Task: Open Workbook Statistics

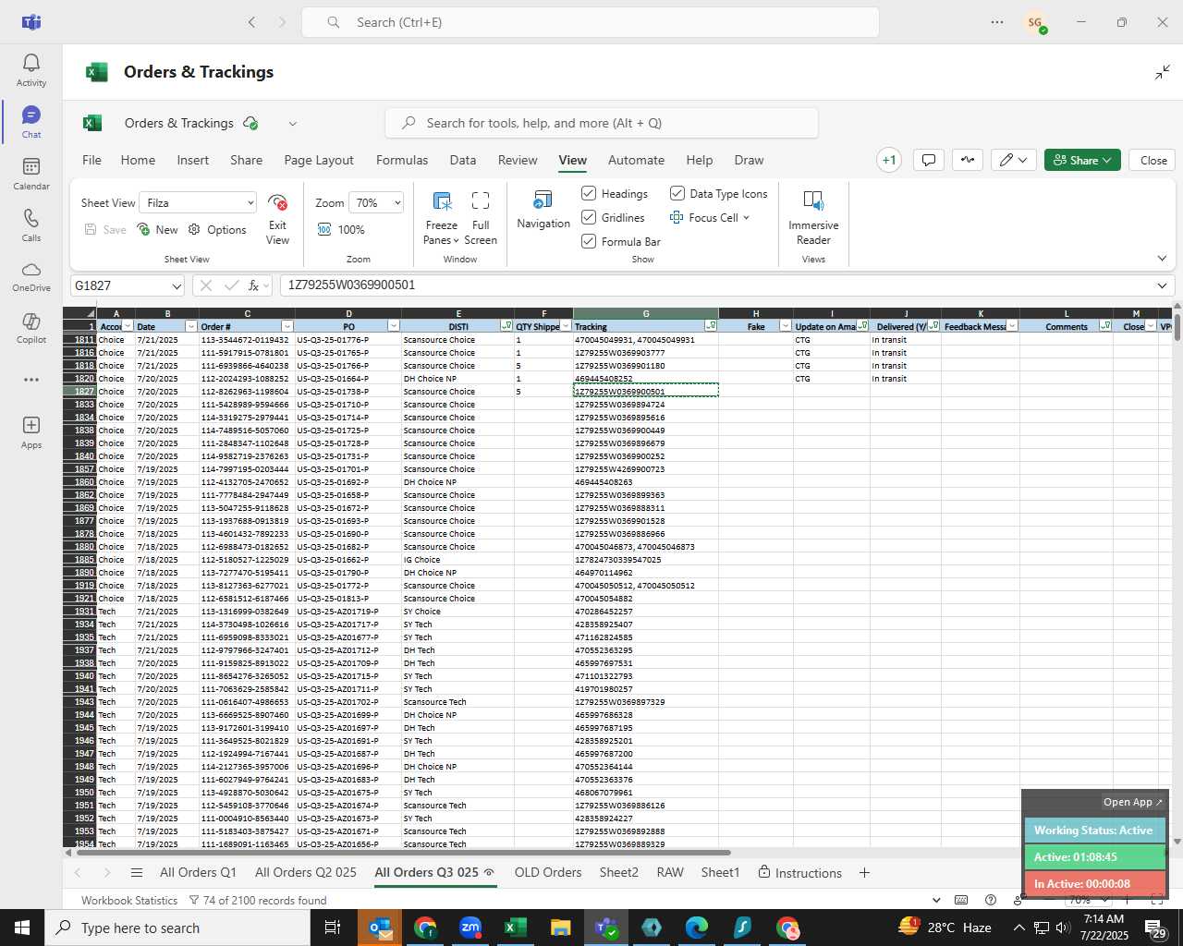Action: click(129, 900)
